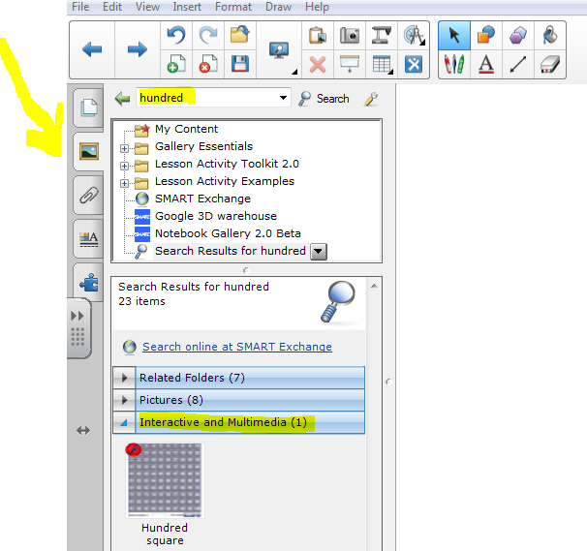The height and width of the screenshot is (551, 587).
Task: Open the Attachments paperclip tab
Action: [89, 196]
